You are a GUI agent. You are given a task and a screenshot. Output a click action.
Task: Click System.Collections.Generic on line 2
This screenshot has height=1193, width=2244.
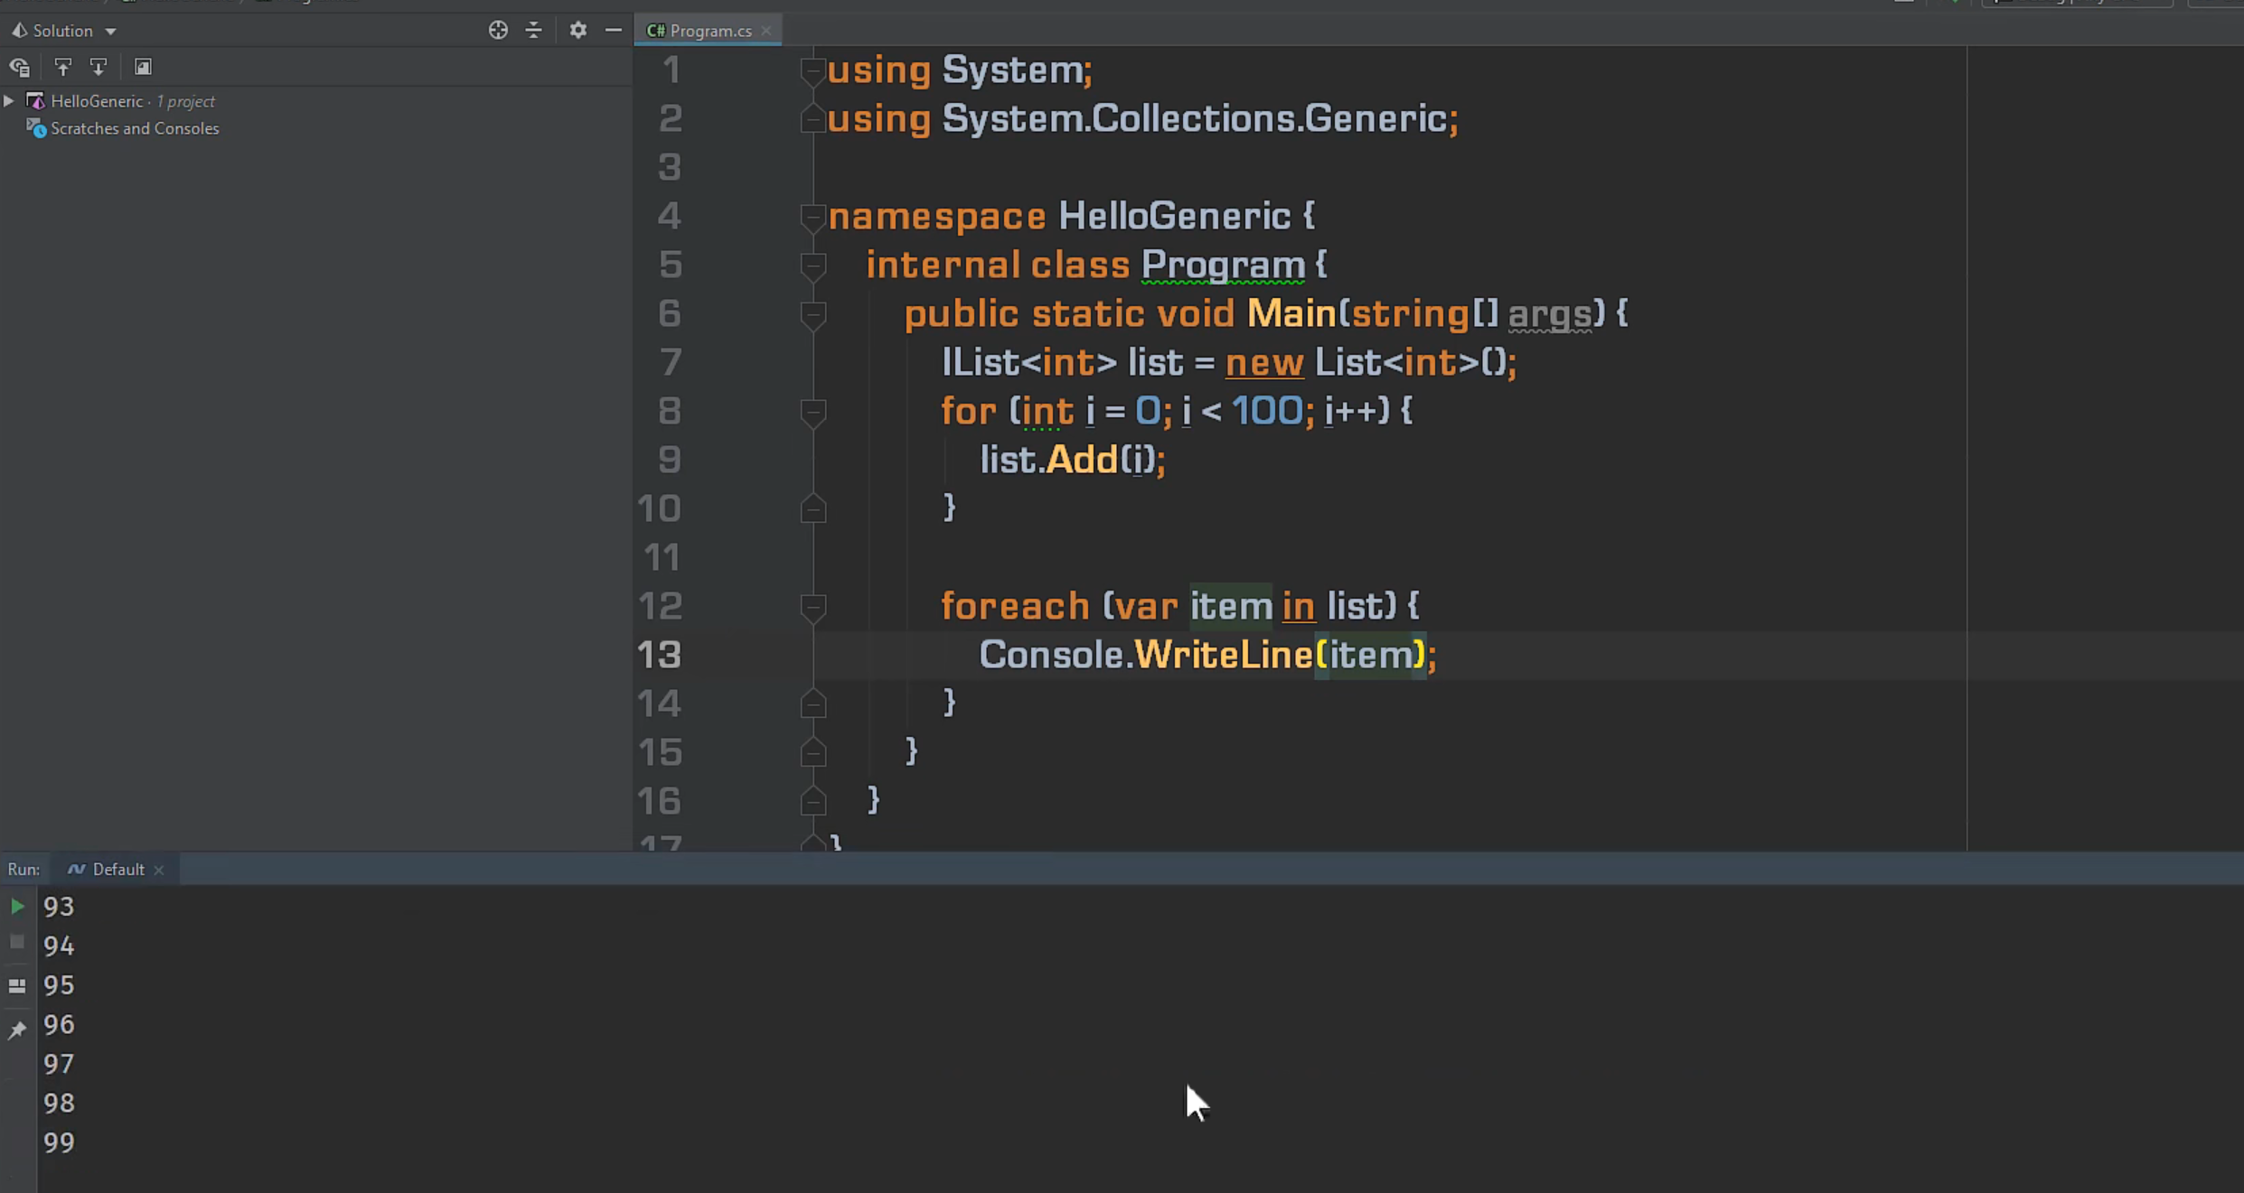tap(1195, 119)
